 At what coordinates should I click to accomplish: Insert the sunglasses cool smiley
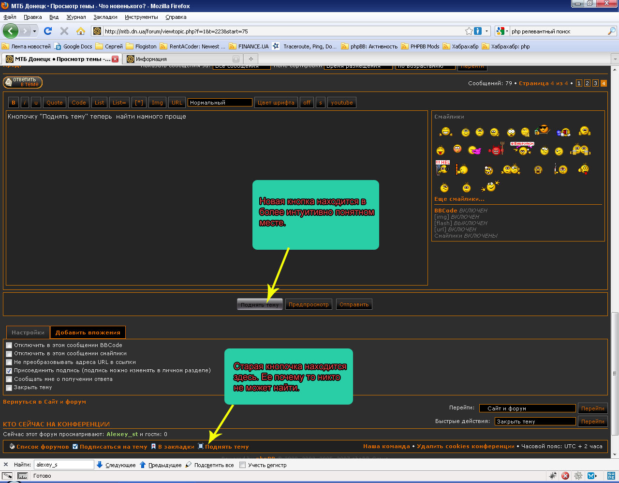pos(544,130)
